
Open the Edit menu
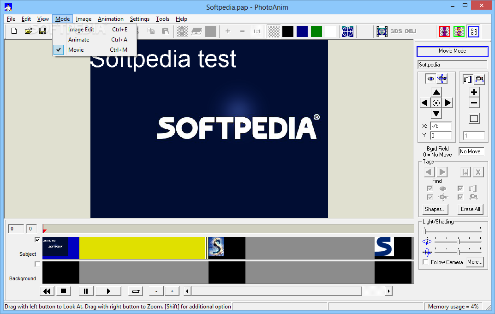click(26, 19)
